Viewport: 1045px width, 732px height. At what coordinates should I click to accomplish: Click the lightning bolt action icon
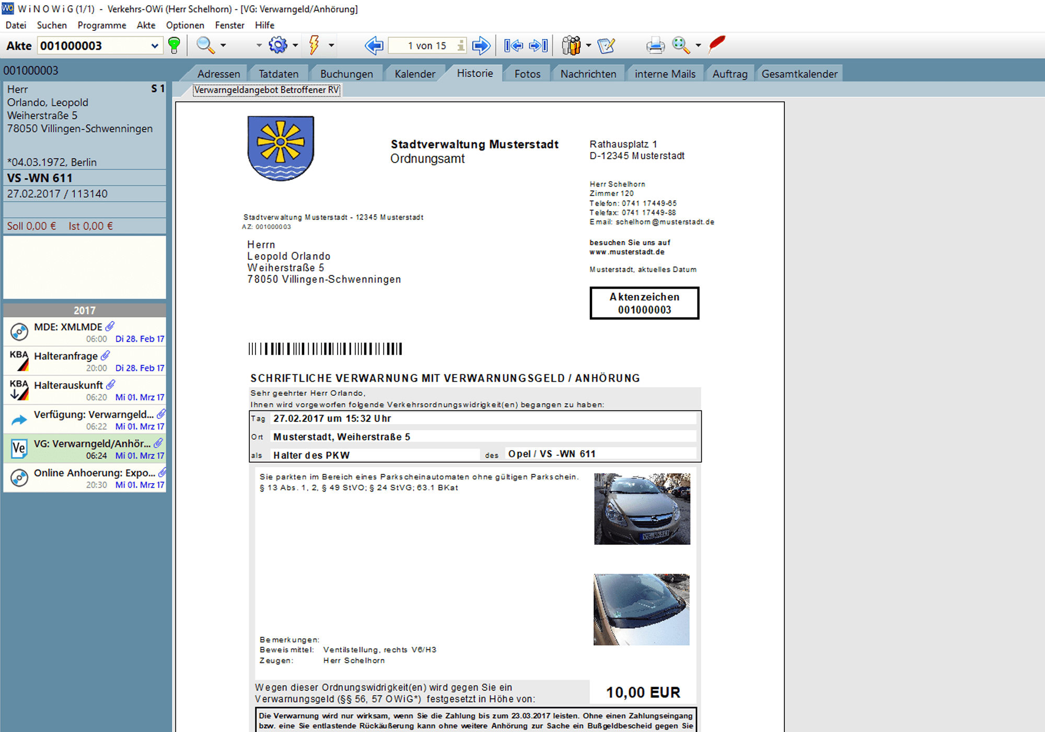314,45
